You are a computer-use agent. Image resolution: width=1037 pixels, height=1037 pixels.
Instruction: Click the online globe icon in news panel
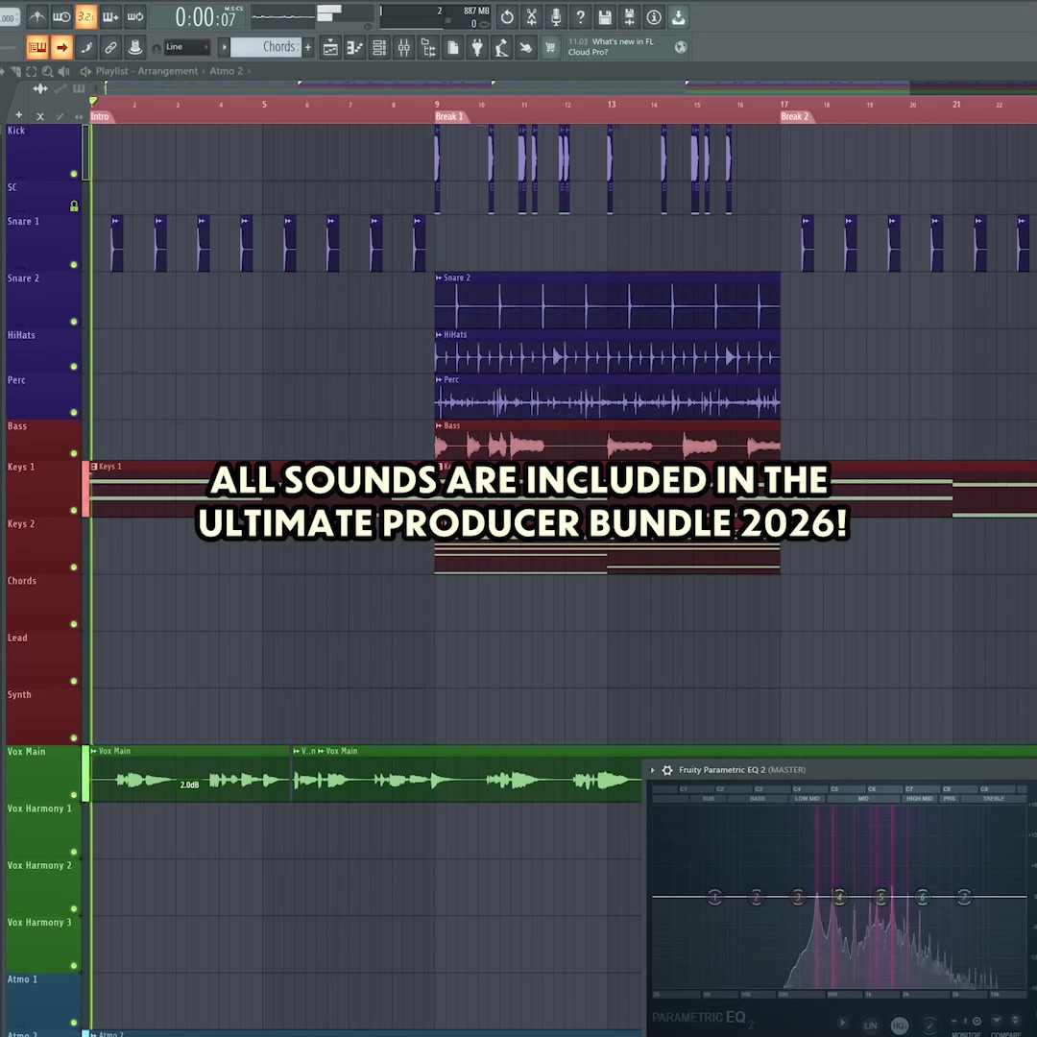681,47
